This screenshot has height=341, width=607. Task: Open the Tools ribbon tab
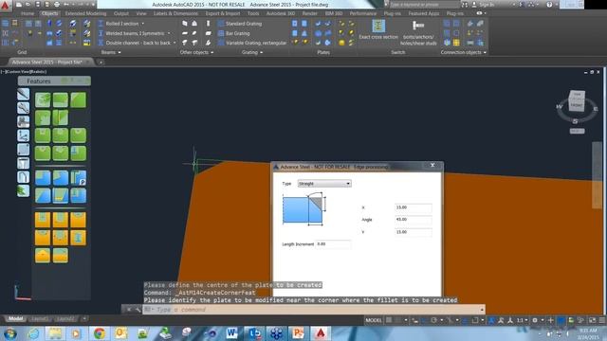pos(253,13)
